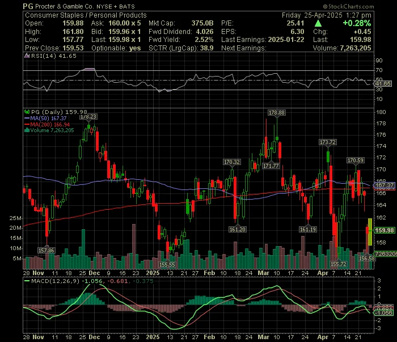Click the Mkt Cap value 375.0B

[x=202, y=23]
